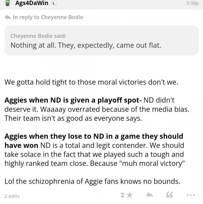
Task: Open the three-dot more options menu
Action: pos(190,195)
